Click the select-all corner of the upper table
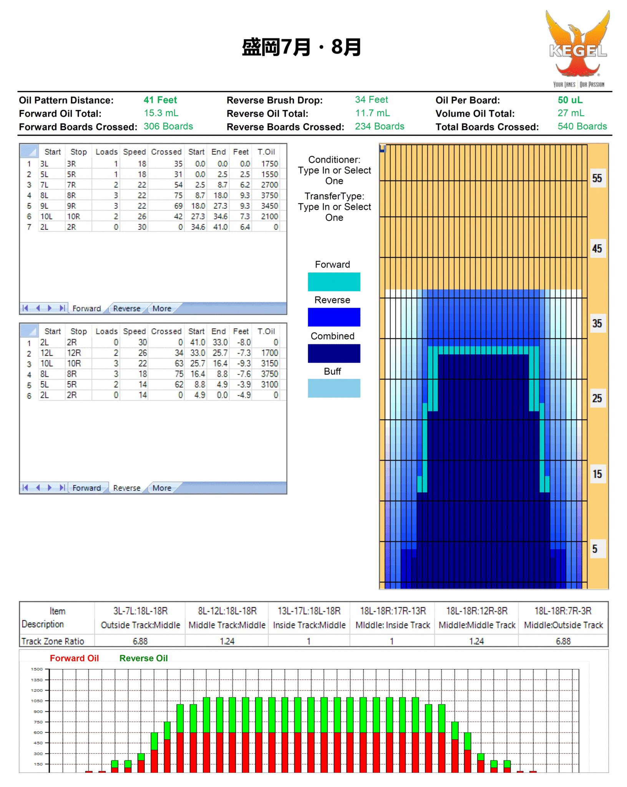 tap(29, 151)
